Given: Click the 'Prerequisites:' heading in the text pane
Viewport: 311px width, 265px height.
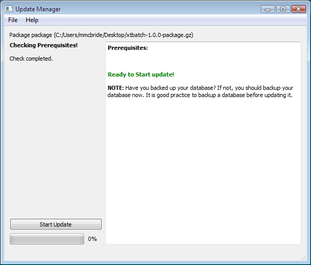Looking at the screenshot, I should [128, 48].
